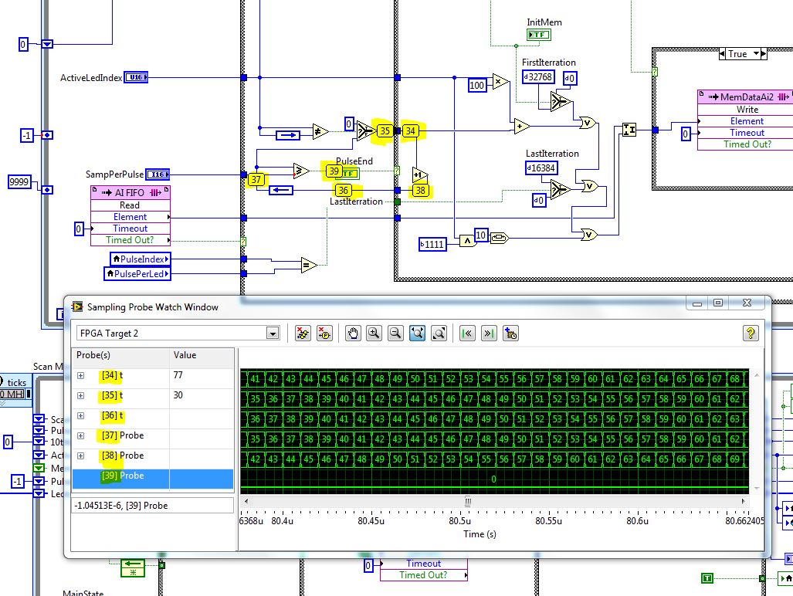This screenshot has width=793, height=596.
Task: Click the equals comparison node
Action: [x=309, y=266]
